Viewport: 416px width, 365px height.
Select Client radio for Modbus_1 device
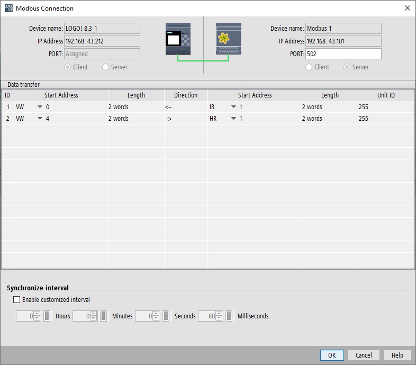coord(309,67)
